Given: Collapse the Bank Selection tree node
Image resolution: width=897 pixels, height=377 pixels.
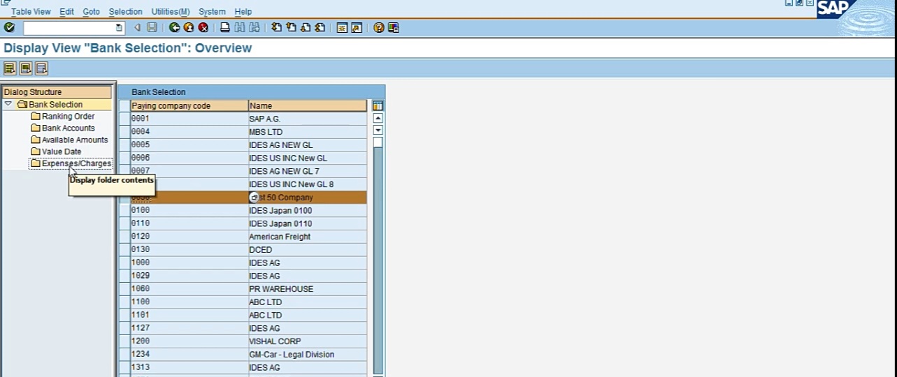Looking at the screenshot, I should 8,104.
